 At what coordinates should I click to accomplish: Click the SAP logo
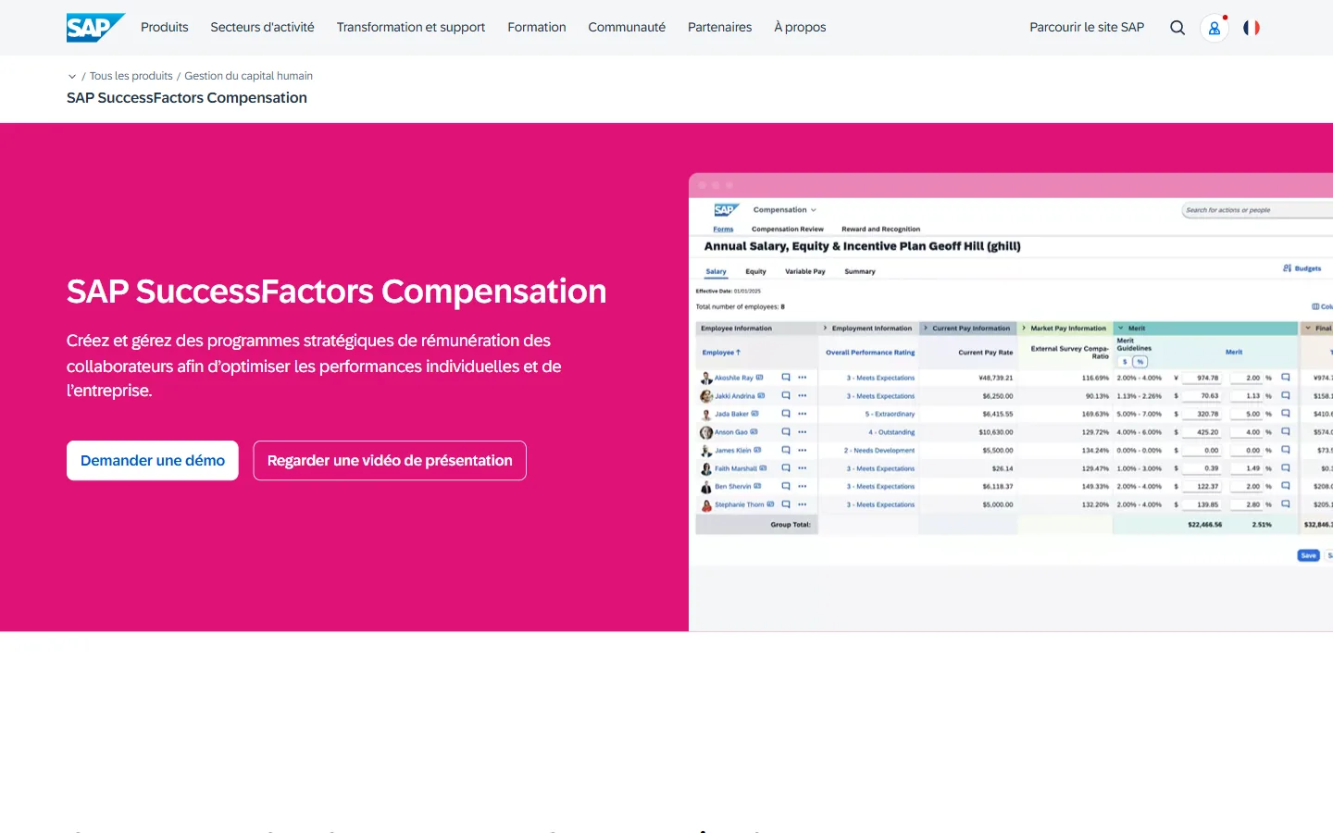click(x=95, y=28)
